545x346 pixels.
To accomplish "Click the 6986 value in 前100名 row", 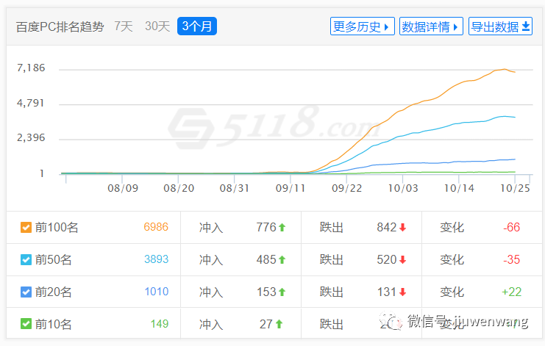I will pyautogui.click(x=156, y=227).
